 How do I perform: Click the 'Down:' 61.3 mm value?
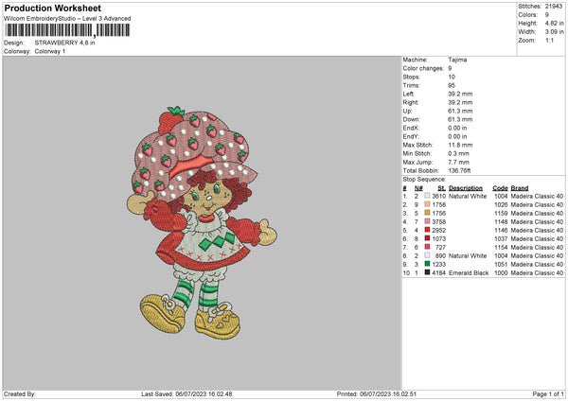point(460,119)
